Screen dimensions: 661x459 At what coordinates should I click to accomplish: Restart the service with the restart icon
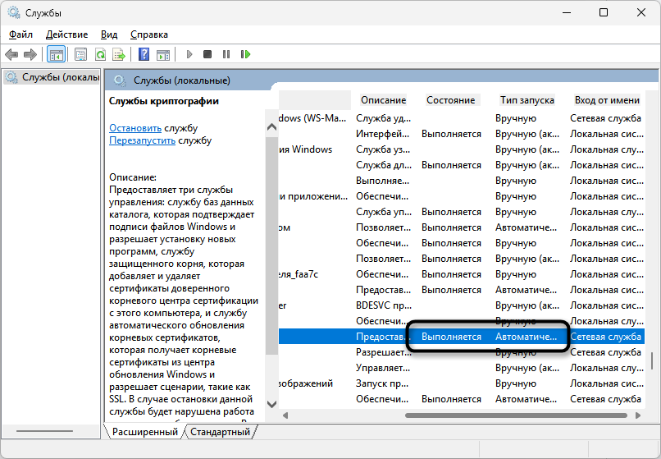pos(245,54)
